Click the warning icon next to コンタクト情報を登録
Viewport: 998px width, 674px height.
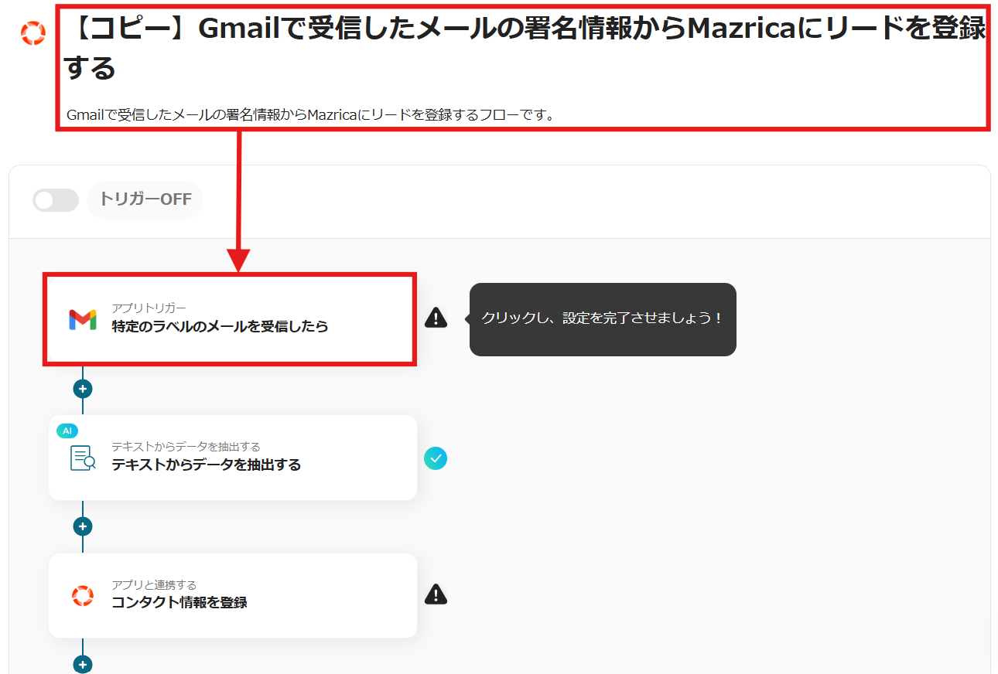point(436,594)
